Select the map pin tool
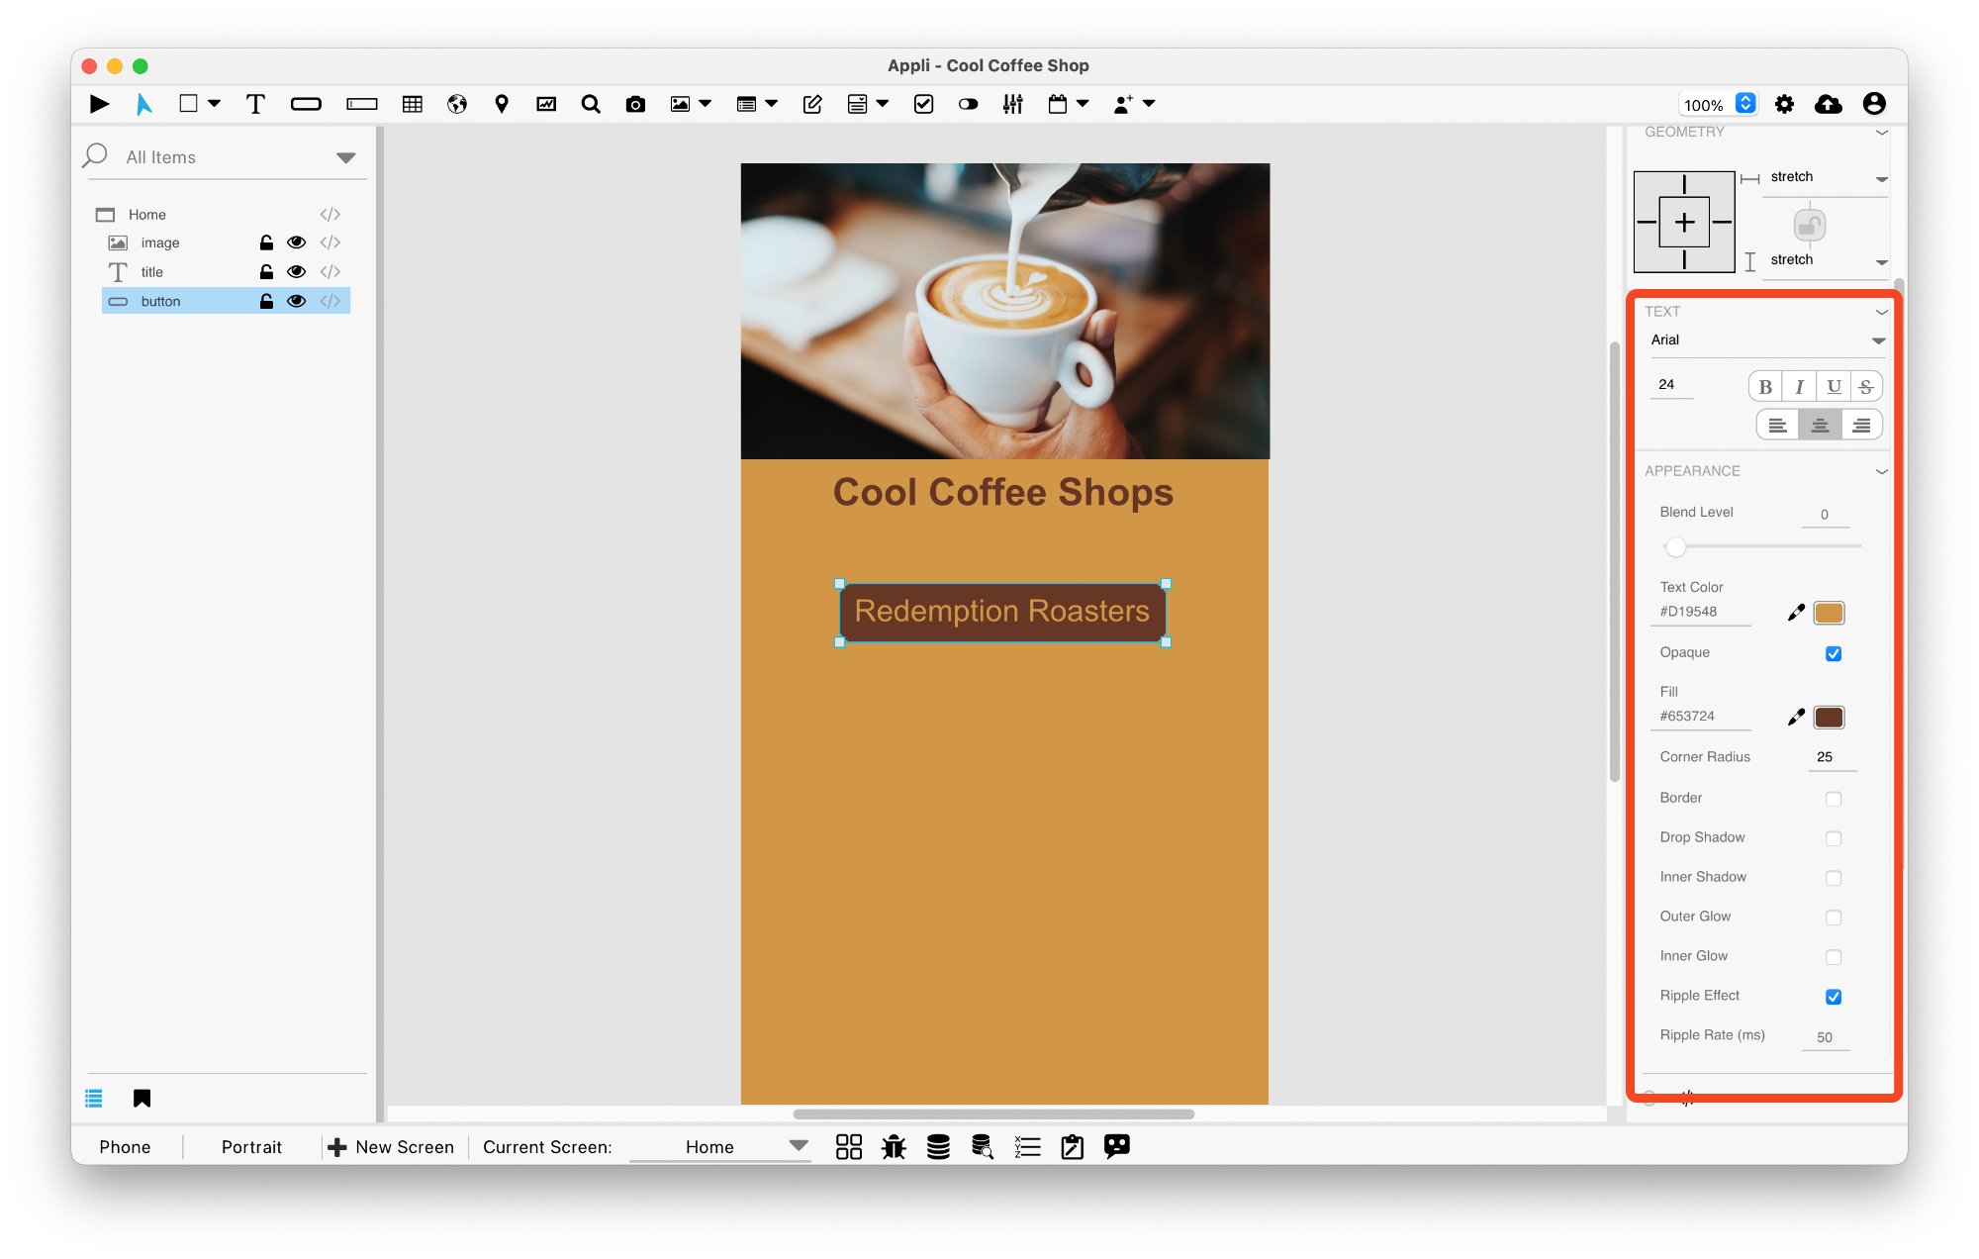This screenshot has height=1259, width=1979. tap(502, 104)
